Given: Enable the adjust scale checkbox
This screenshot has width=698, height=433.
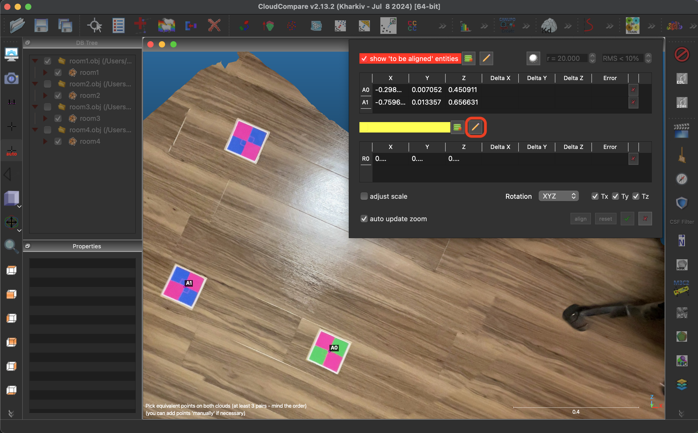Looking at the screenshot, I should click(x=364, y=196).
